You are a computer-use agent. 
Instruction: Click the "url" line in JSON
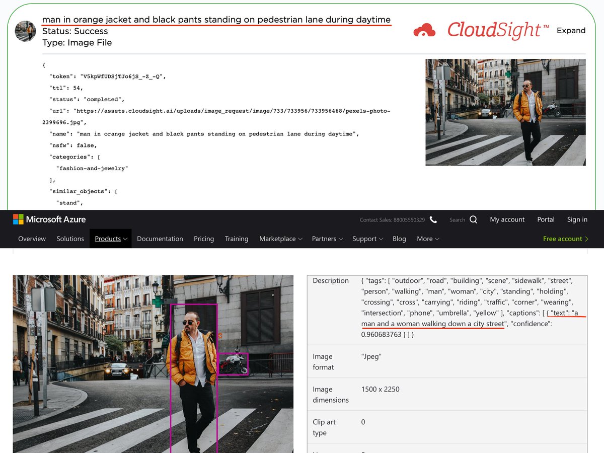click(216, 116)
